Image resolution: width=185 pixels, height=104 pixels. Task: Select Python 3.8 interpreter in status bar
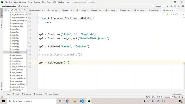[176, 97]
